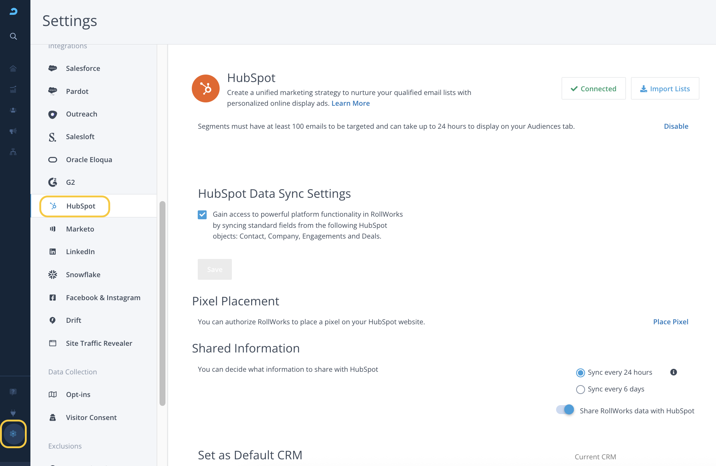Open the help question mark icon

(13, 392)
